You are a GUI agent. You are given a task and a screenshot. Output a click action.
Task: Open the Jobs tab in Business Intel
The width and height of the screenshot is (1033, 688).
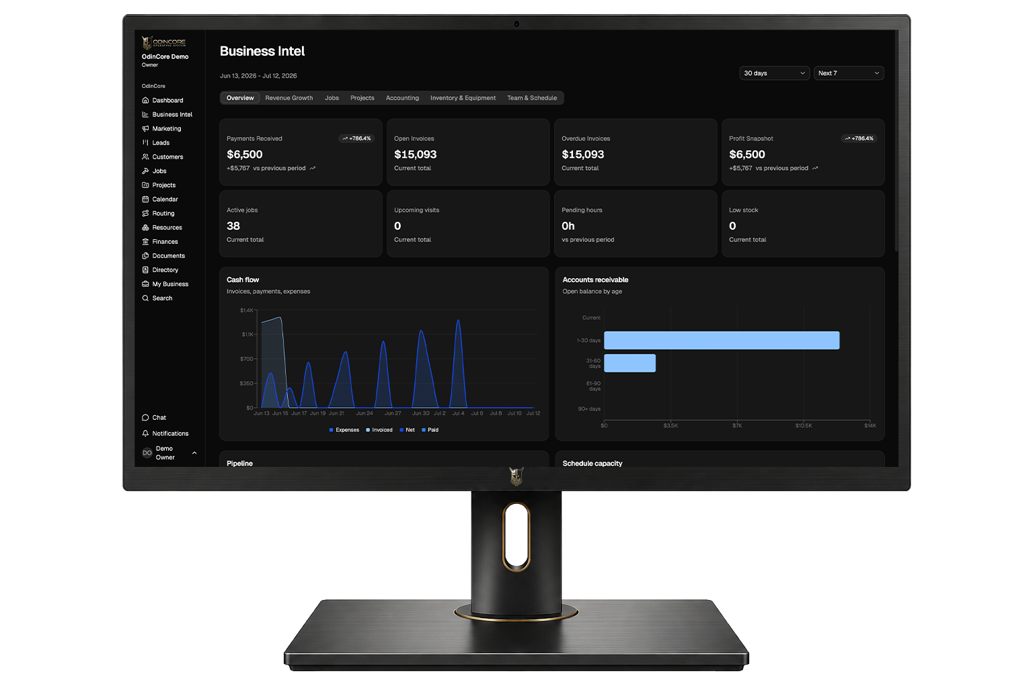(x=332, y=98)
